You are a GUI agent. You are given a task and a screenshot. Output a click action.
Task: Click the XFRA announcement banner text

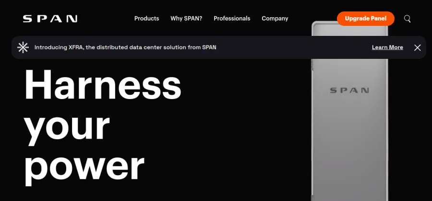point(125,47)
